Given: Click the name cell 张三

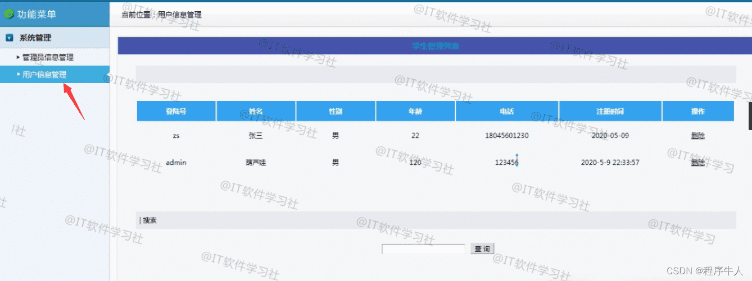Looking at the screenshot, I should pyautogui.click(x=256, y=136).
